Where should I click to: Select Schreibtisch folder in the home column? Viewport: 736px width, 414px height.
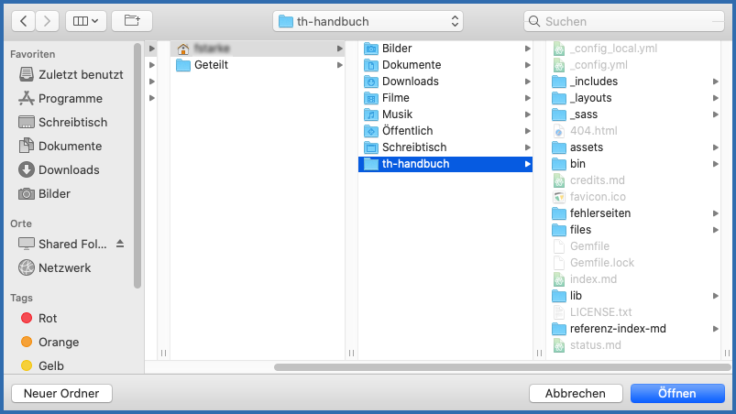tap(445, 147)
